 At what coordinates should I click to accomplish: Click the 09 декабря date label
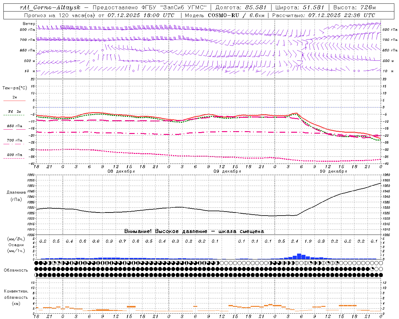pos(227,171)
